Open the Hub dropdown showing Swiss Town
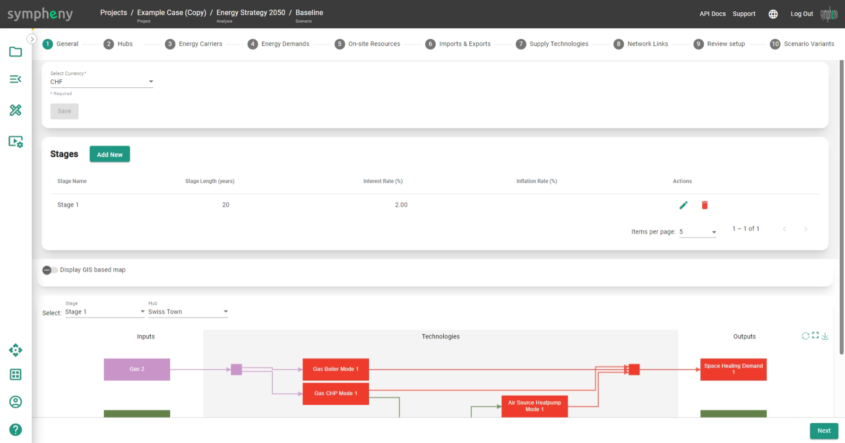This screenshot has height=443, width=845. (x=188, y=312)
